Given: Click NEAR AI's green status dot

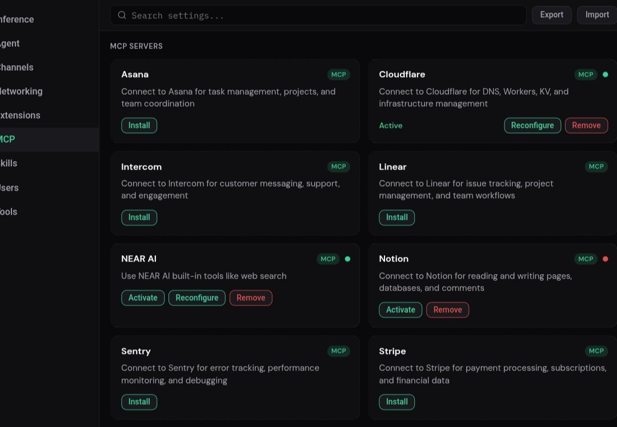Looking at the screenshot, I should click(347, 259).
